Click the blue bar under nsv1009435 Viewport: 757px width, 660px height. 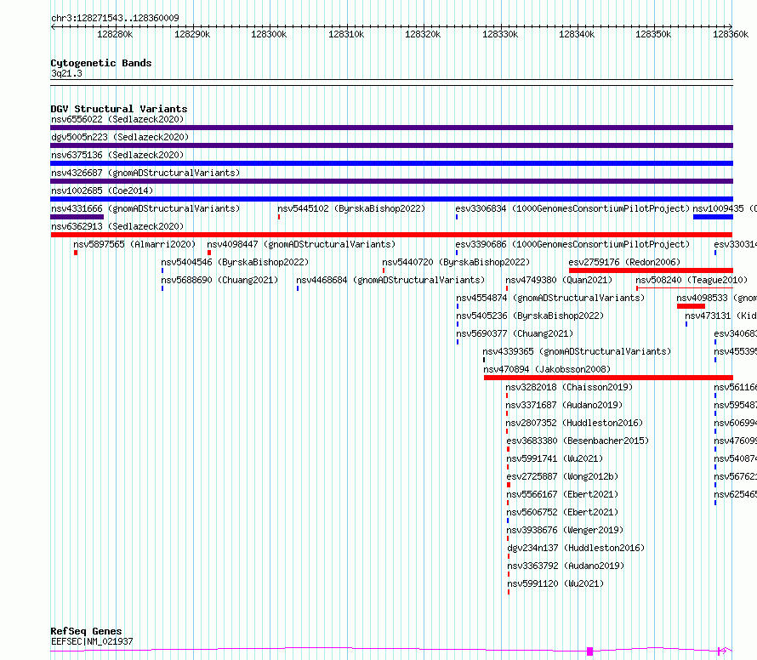click(x=713, y=217)
